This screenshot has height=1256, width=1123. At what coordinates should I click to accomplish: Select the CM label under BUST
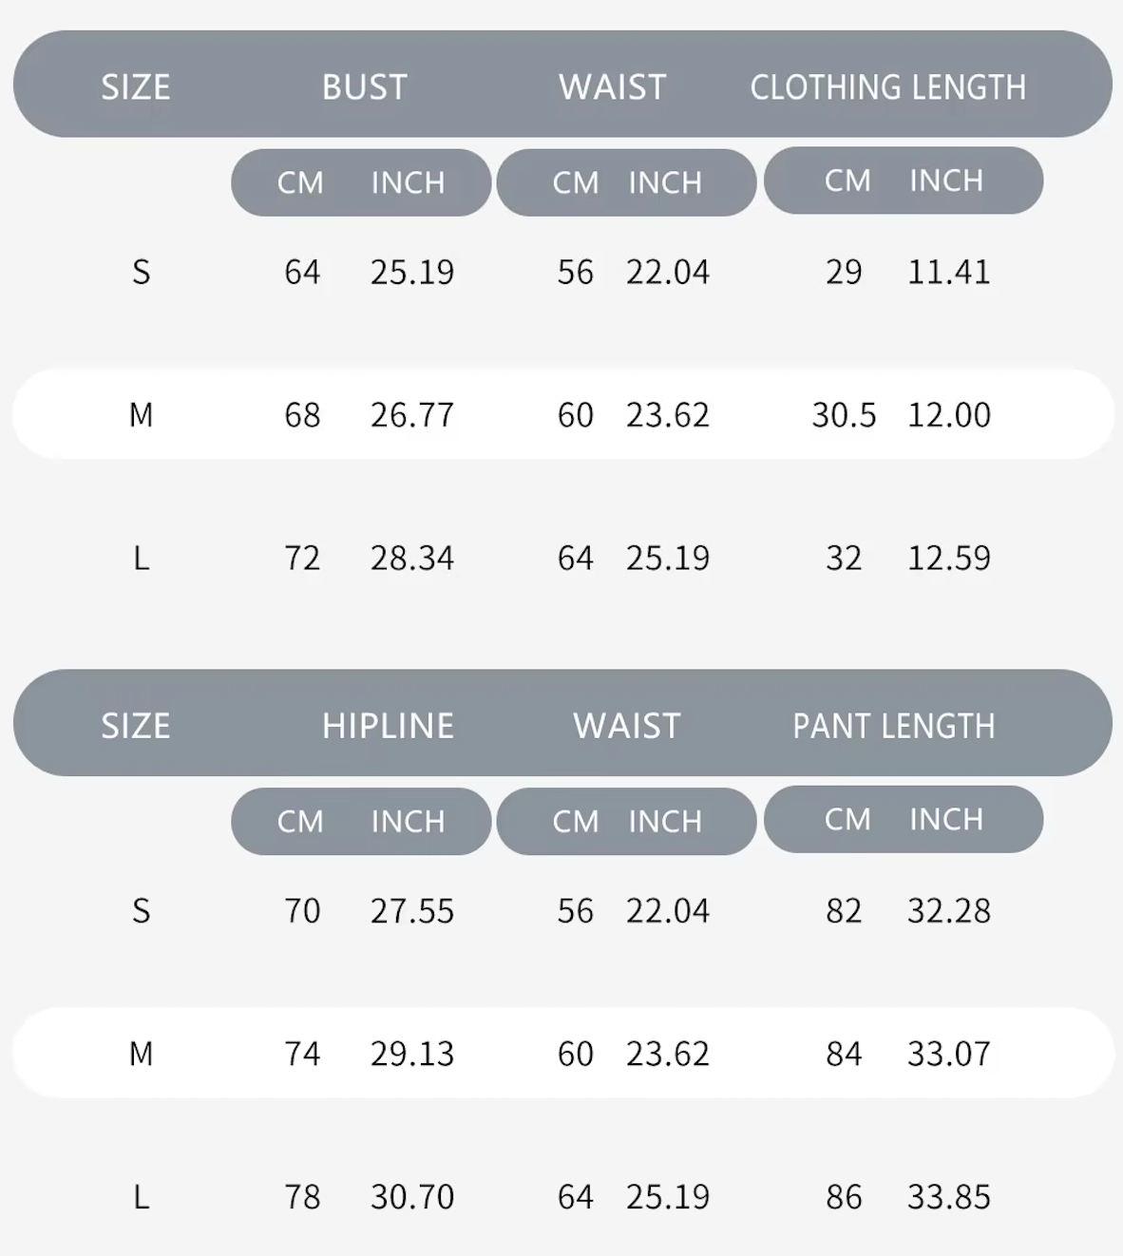tap(300, 182)
